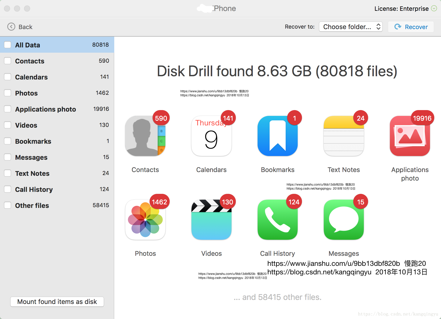Click the '... and 58415 other files.' text
This screenshot has width=441, height=319.
coord(277,297)
